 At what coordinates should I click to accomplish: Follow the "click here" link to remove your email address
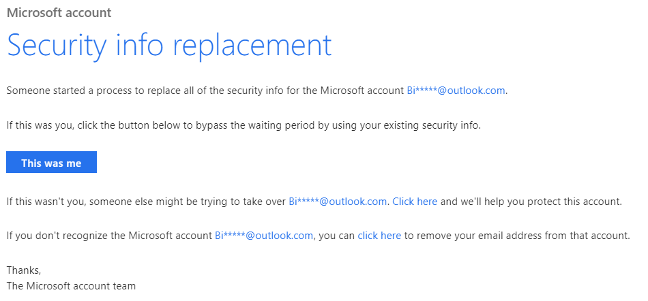[379, 236]
